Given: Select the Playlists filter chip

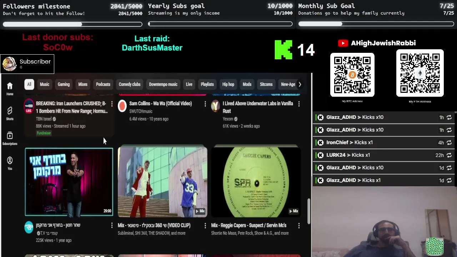Looking at the screenshot, I should tap(207, 85).
